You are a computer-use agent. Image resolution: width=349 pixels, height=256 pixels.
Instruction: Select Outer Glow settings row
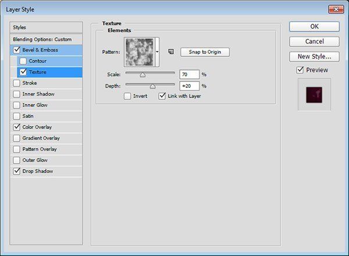46,160
